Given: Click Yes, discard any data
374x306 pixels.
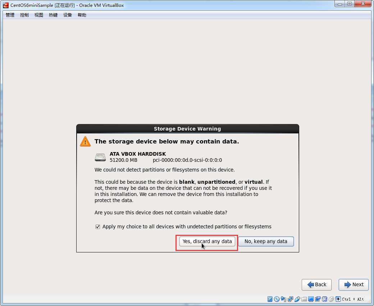Looking at the screenshot, I should pyautogui.click(x=207, y=241).
